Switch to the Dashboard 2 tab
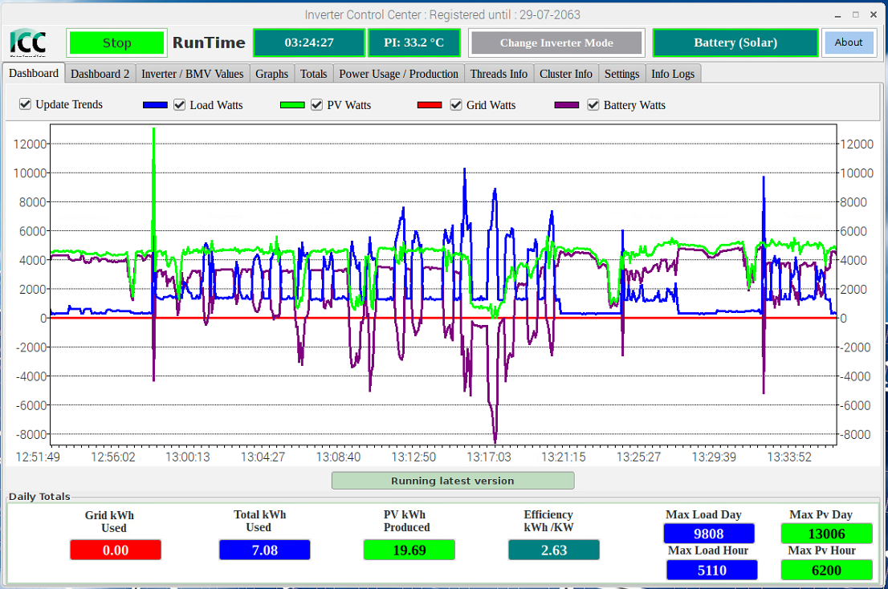This screenshot has width=888, height=589. 100,74
